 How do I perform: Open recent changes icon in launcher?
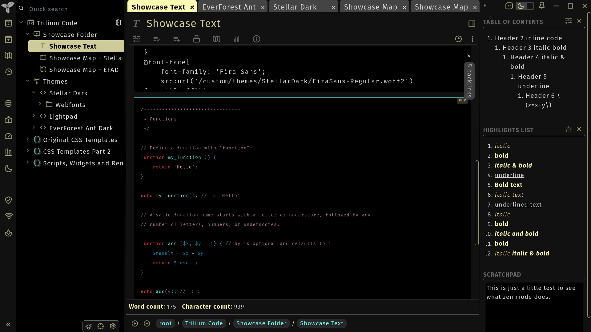8,72
